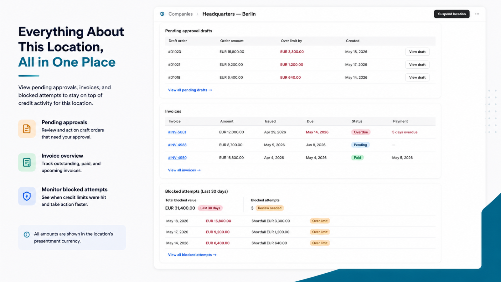Click the Overdue status badge

361,132
